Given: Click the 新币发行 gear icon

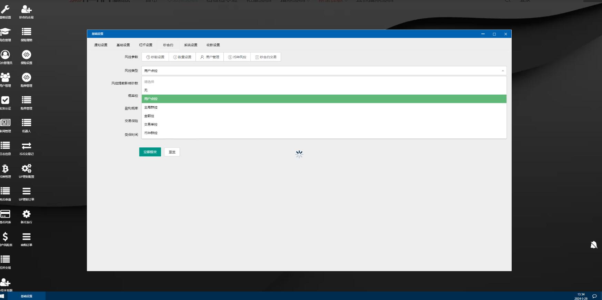Looking at the screenshot, I should click(26, 216).
